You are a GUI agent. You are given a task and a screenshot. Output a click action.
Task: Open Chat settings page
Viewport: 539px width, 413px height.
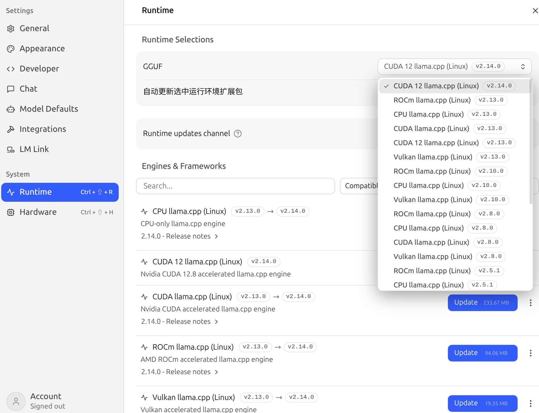[60, 89]
